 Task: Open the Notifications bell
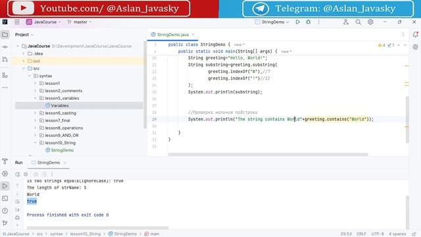pos(415,34)
